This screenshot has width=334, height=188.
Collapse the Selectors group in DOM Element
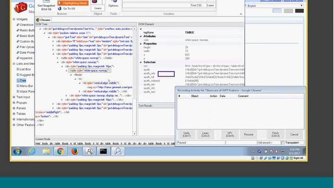click(141, 62)
